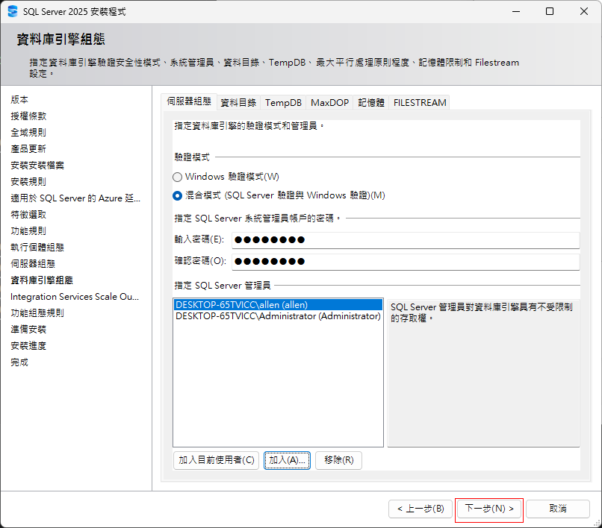Click 加入目前使用者(C) button
Image resolution: width=602 pixels, height=528 pixels.
click(x=216, y=459)
